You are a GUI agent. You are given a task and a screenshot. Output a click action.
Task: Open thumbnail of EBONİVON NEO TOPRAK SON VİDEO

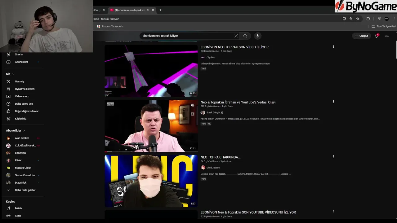pyautogui.click(x=151, y=71)
